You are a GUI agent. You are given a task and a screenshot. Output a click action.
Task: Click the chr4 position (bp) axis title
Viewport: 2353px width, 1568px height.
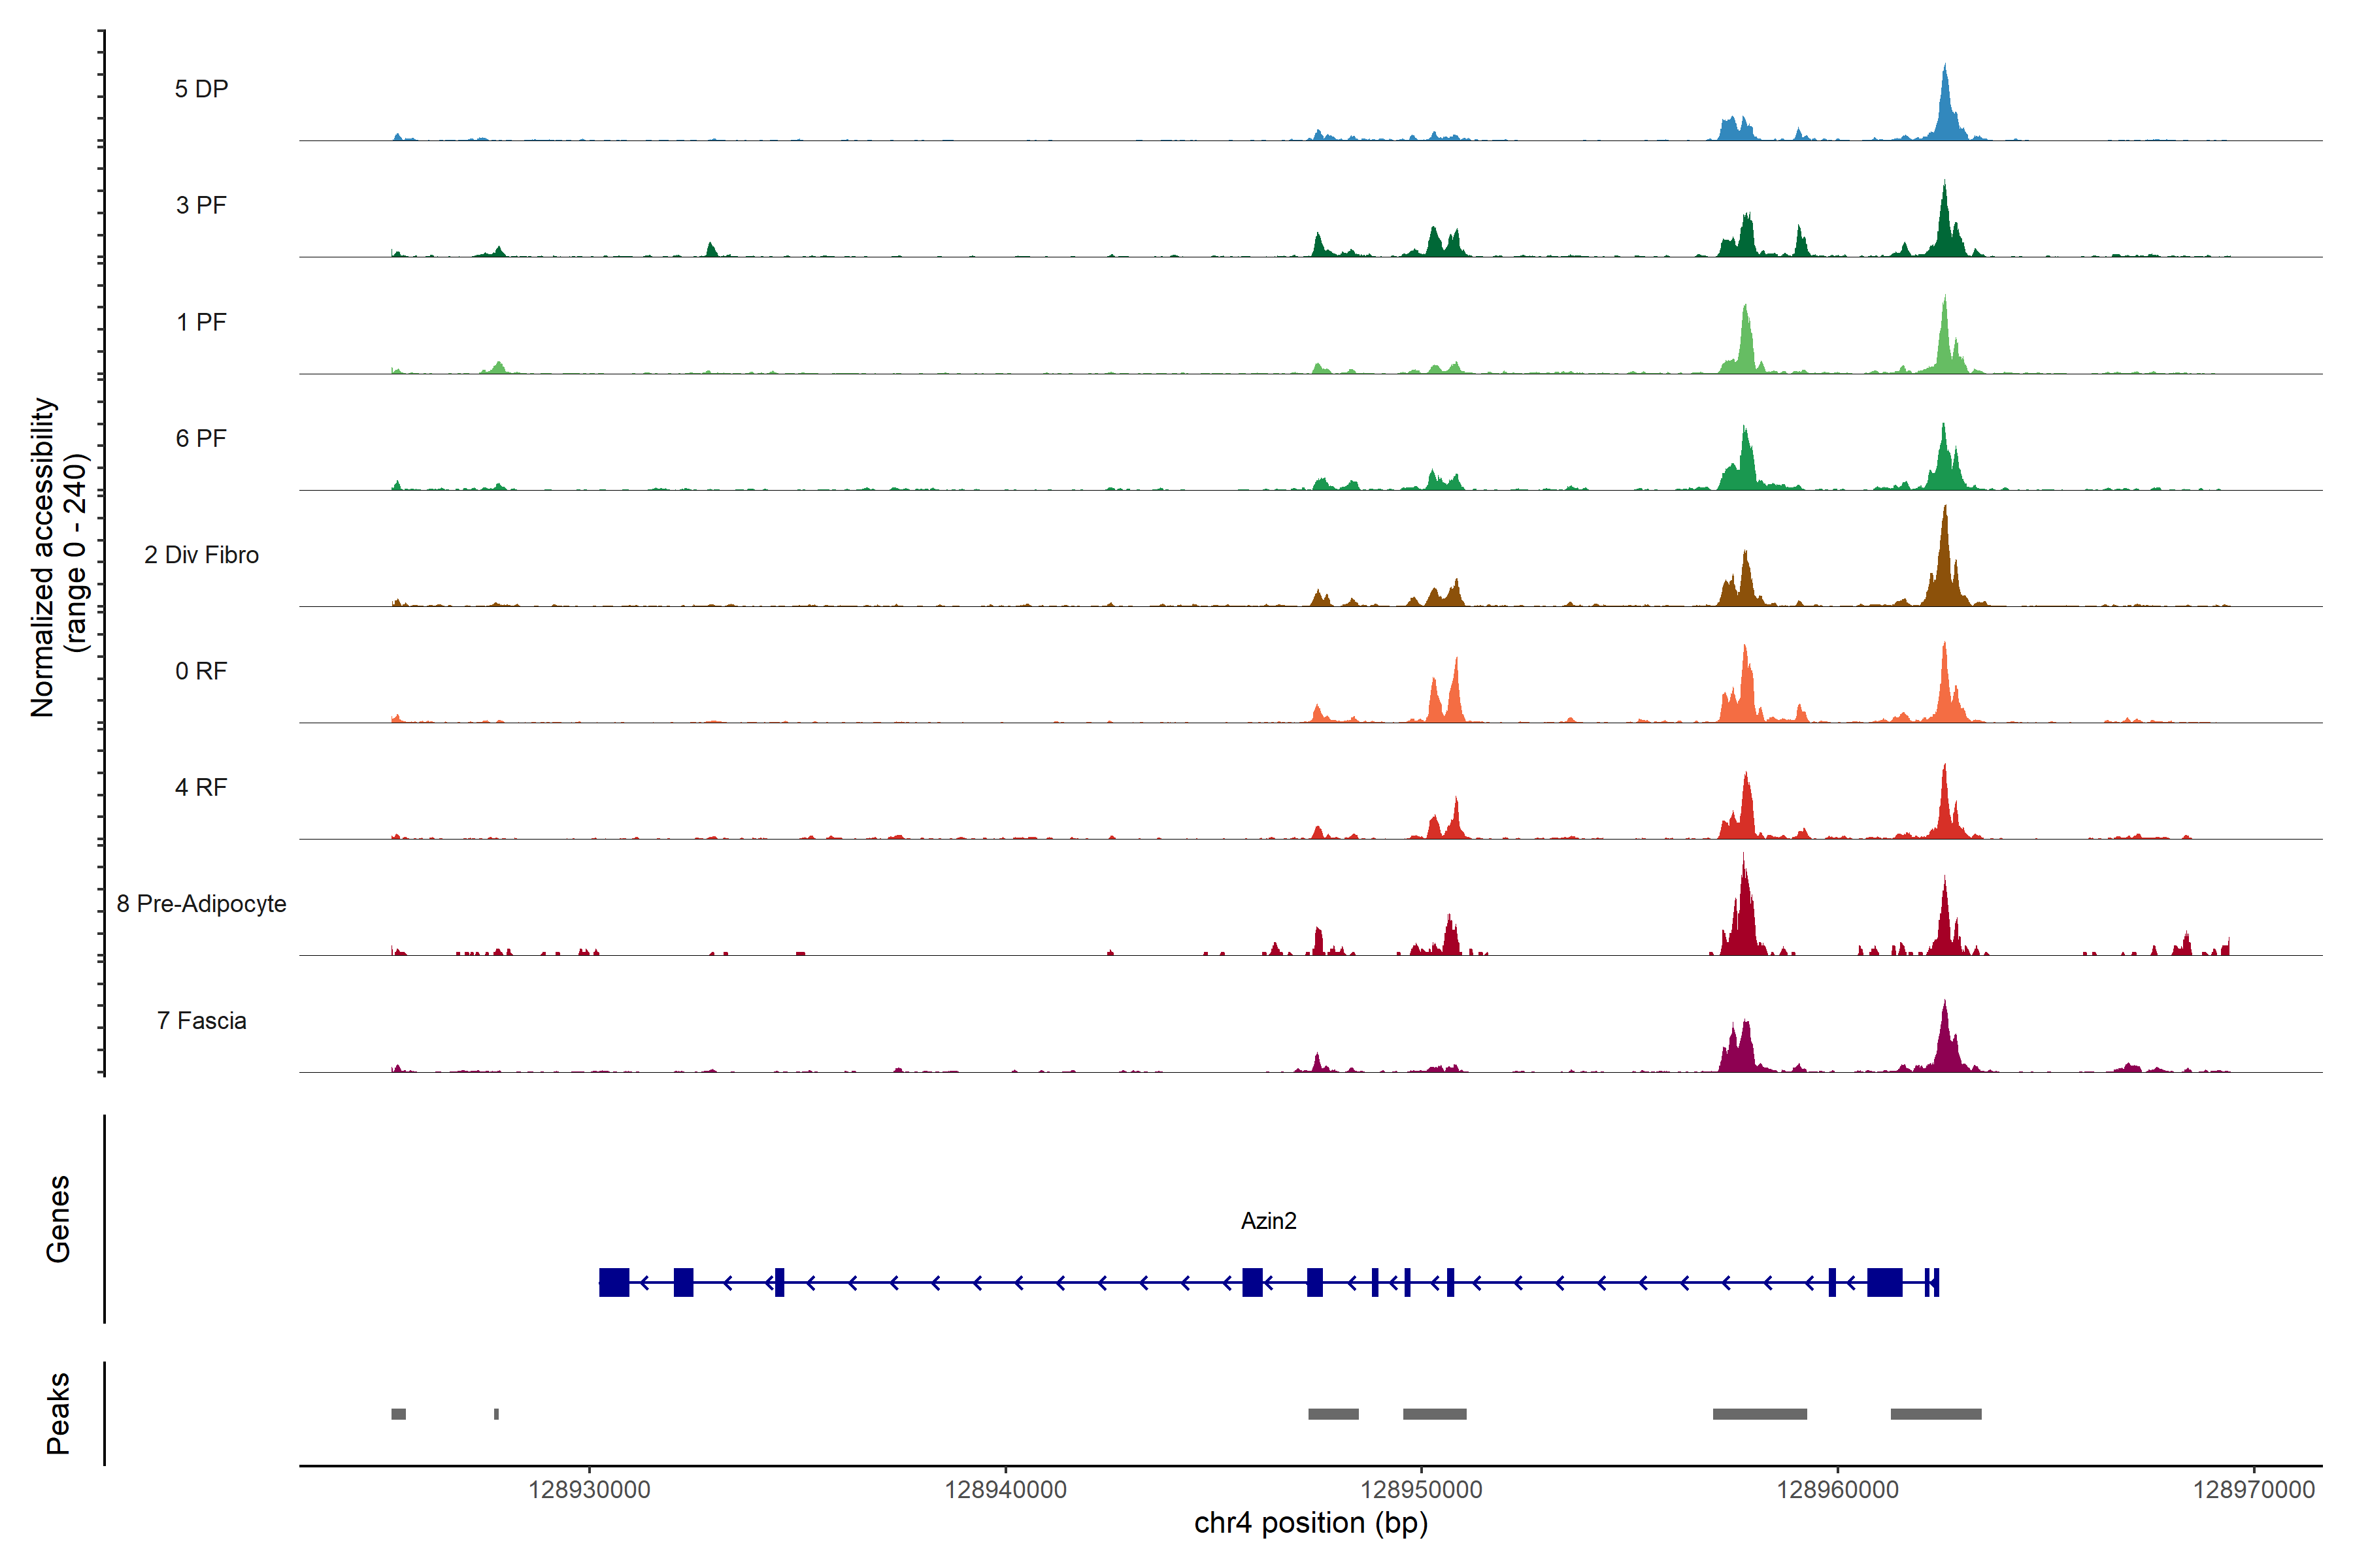point(1310,1523)
